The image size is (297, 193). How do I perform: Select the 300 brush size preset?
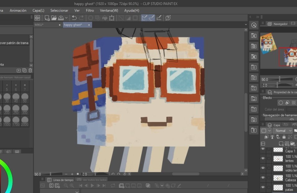coord(25,110)
